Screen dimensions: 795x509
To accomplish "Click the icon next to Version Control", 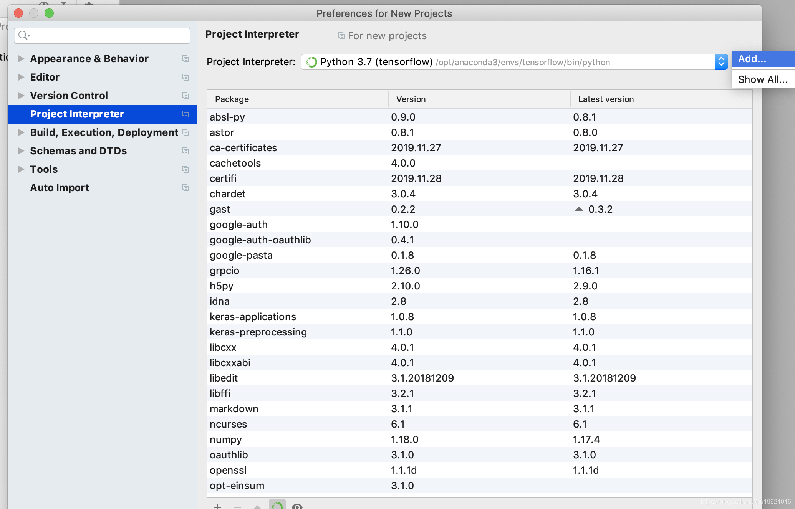I will click(185, 96).
